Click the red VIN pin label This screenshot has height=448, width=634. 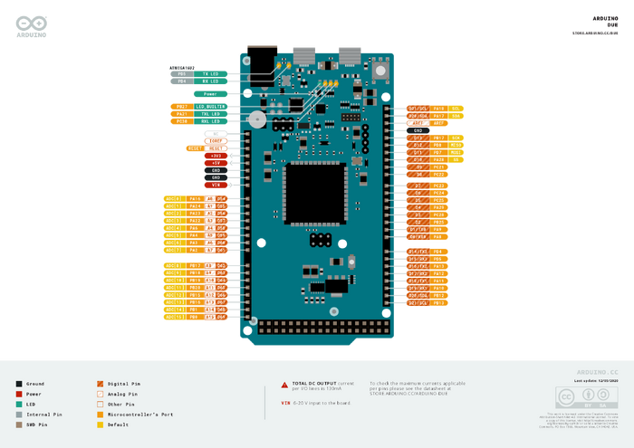[x=216, y=185]
